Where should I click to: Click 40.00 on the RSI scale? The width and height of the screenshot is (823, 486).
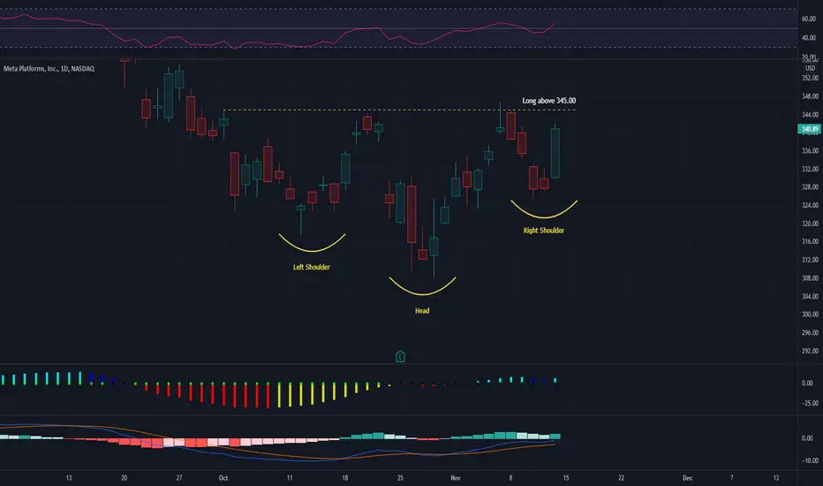[x=809, y=38]
